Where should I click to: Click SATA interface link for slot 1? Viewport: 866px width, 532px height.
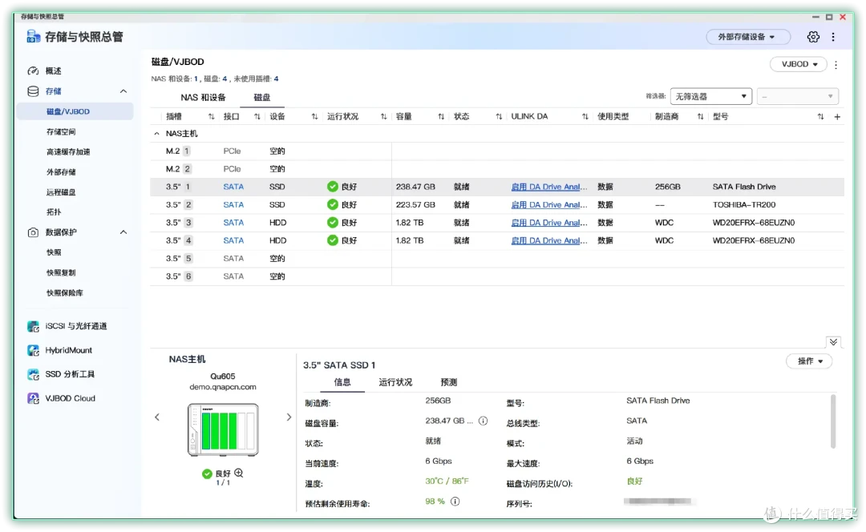pyautogui.click(x=233, y=187)
